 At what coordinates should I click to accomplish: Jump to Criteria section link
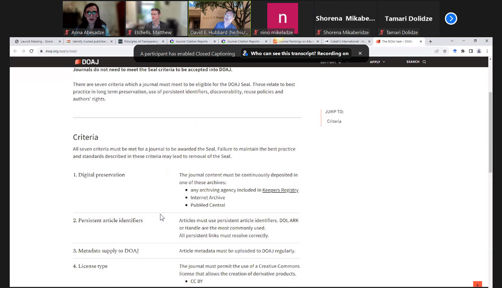(334, 121)
